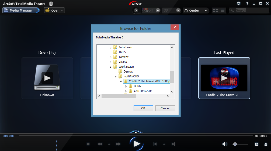Expand the pop-up control panel arrow
The height and width of the screenshot is (151, 271).
click(x=136, y=132)
